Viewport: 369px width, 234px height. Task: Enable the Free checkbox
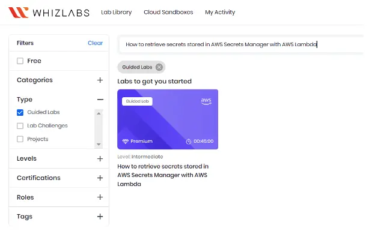click(x=20, y=61)
